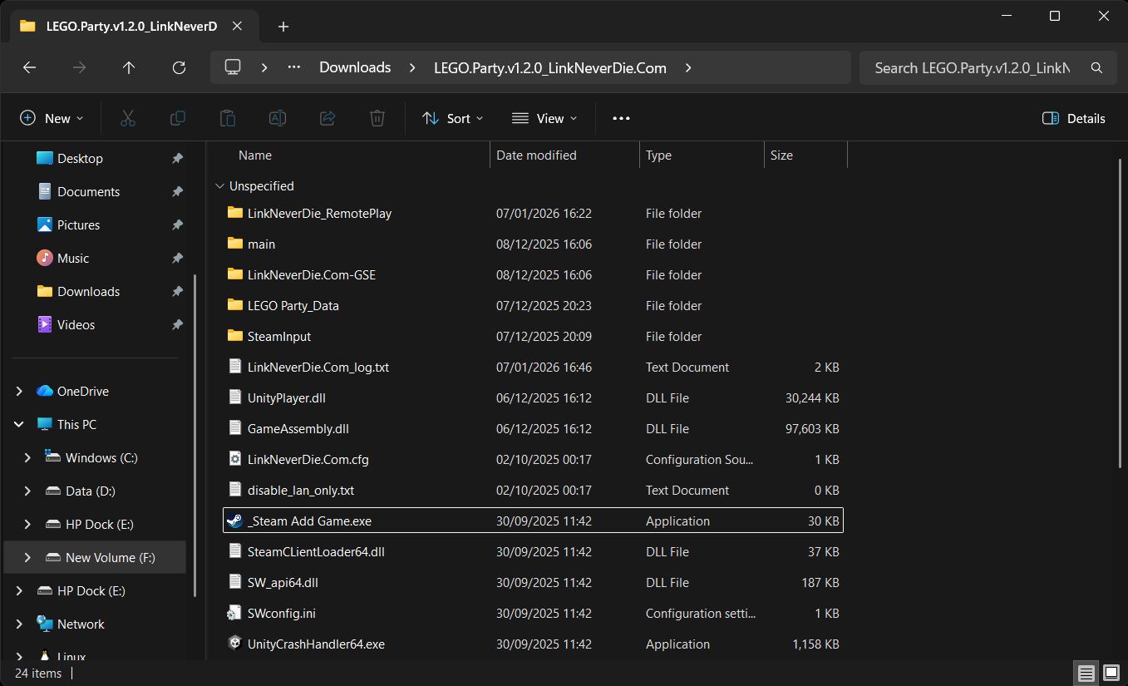
Task: Click the Delete trash can icon
Action: click(377, 118)
